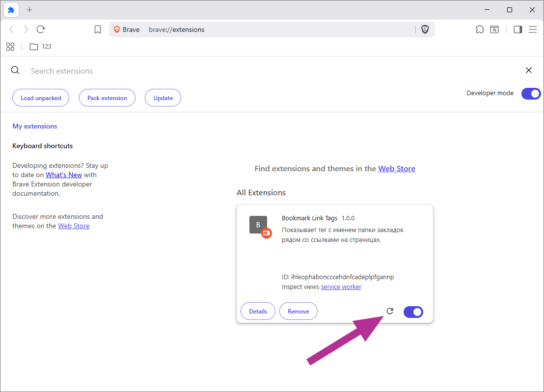544x392 pixels.
Task: Click the Extensions puzzle icon in toolbar
Action: [x=480, y=29]
